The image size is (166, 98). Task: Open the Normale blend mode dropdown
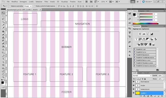[x=142, y=76]
